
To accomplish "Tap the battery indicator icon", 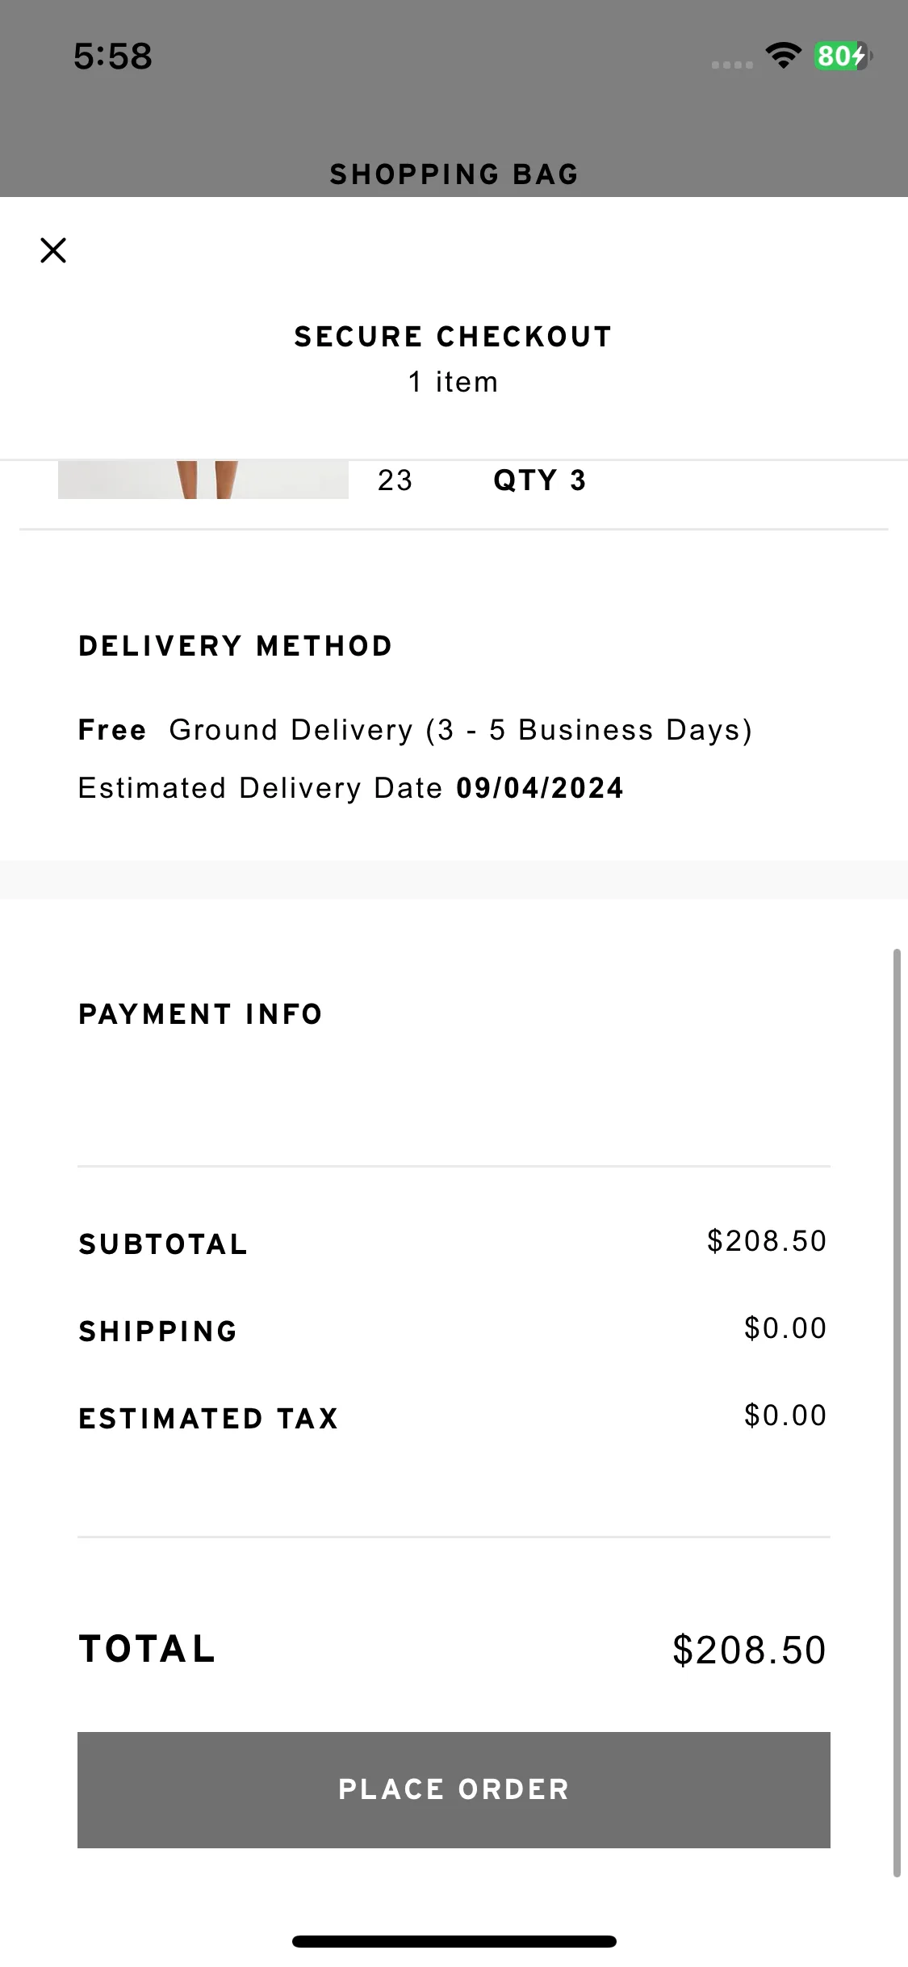I will (x=843, y=56).
